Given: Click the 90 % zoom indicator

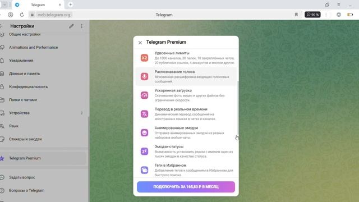Looking at the screenshot, I should tap(312, 15).
